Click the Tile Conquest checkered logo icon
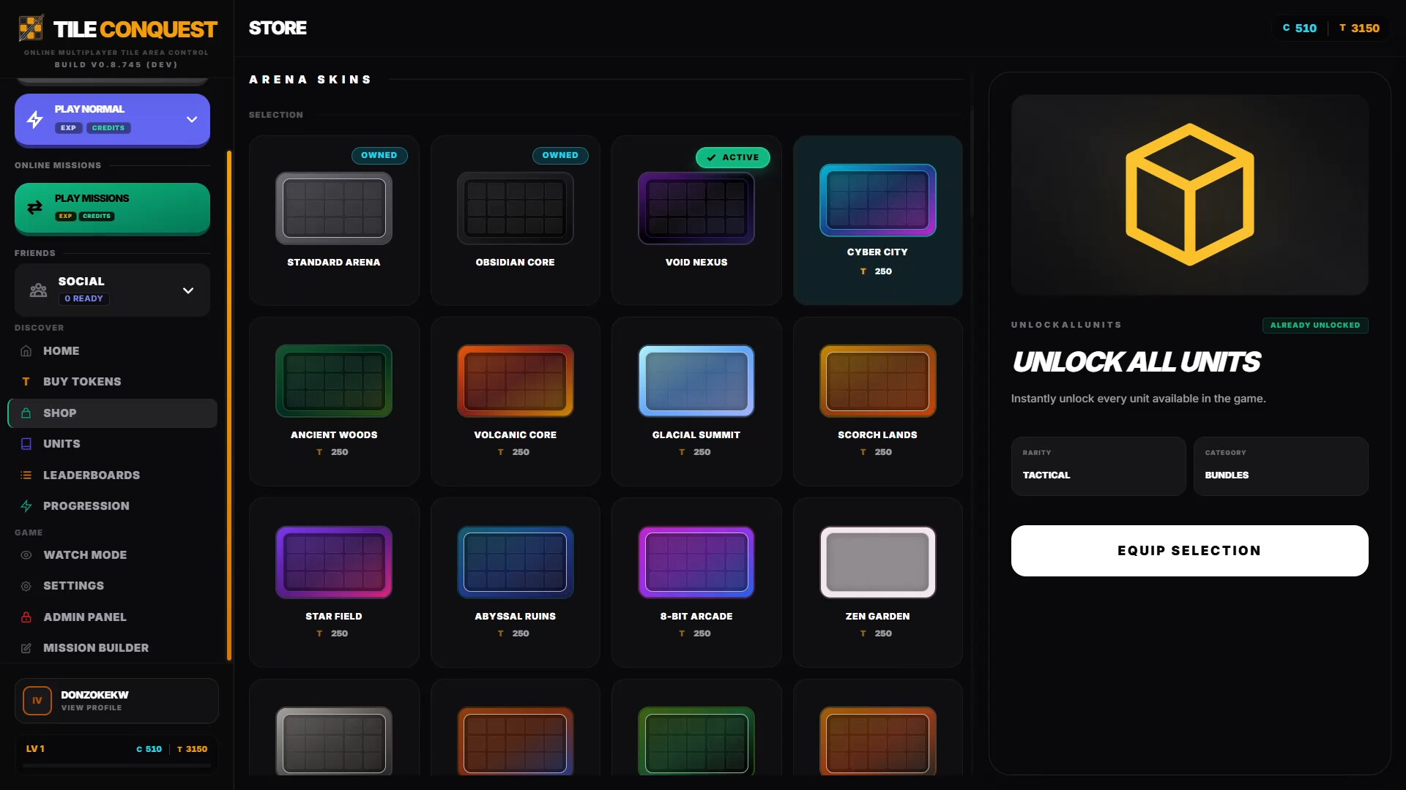This screenshot has width=1406, height=790. [31, 29]
